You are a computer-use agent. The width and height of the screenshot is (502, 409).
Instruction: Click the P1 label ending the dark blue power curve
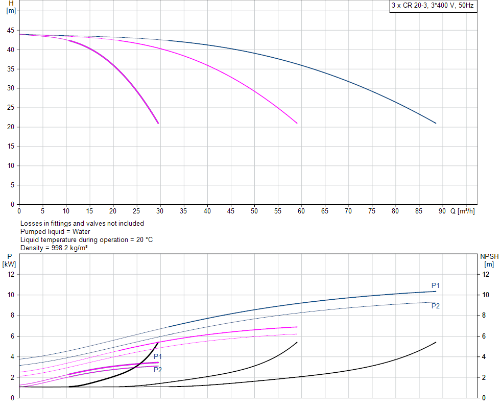(436, 285)
